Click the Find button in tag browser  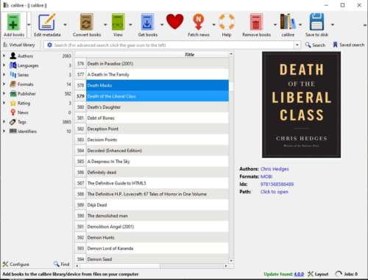tap(62, 264)
